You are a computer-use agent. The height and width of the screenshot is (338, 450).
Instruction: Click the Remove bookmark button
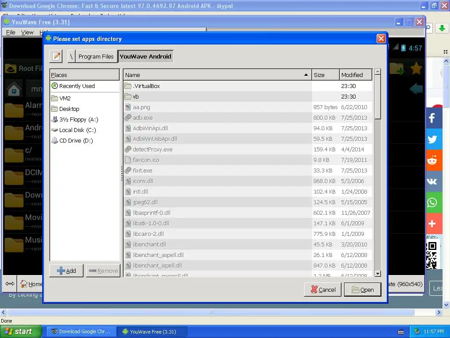[103, 271]
